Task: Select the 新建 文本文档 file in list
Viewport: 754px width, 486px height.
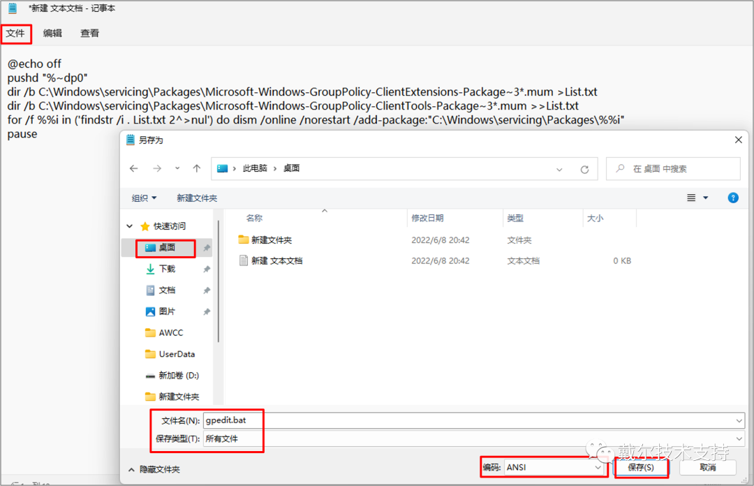Action: pos(277,260)
